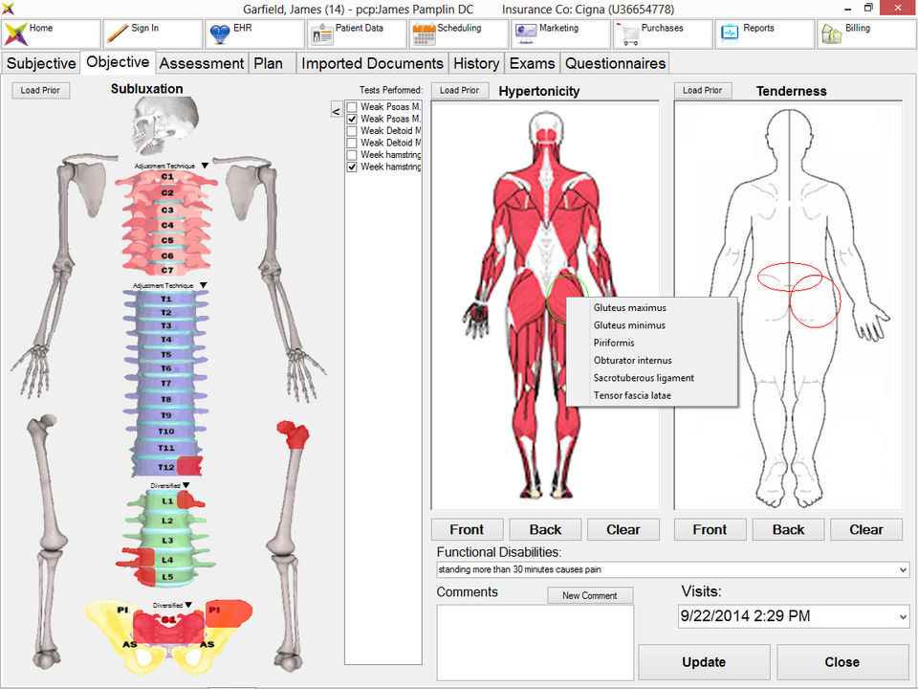Switch to the Subjective tab
This screenshot has width=918, height=689.
click(x=41, y=63)
